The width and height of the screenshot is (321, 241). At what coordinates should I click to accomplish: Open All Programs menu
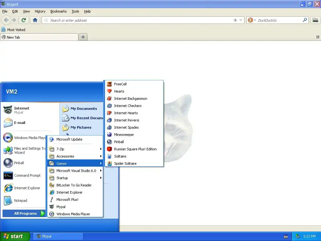click(x=24, y=213)
